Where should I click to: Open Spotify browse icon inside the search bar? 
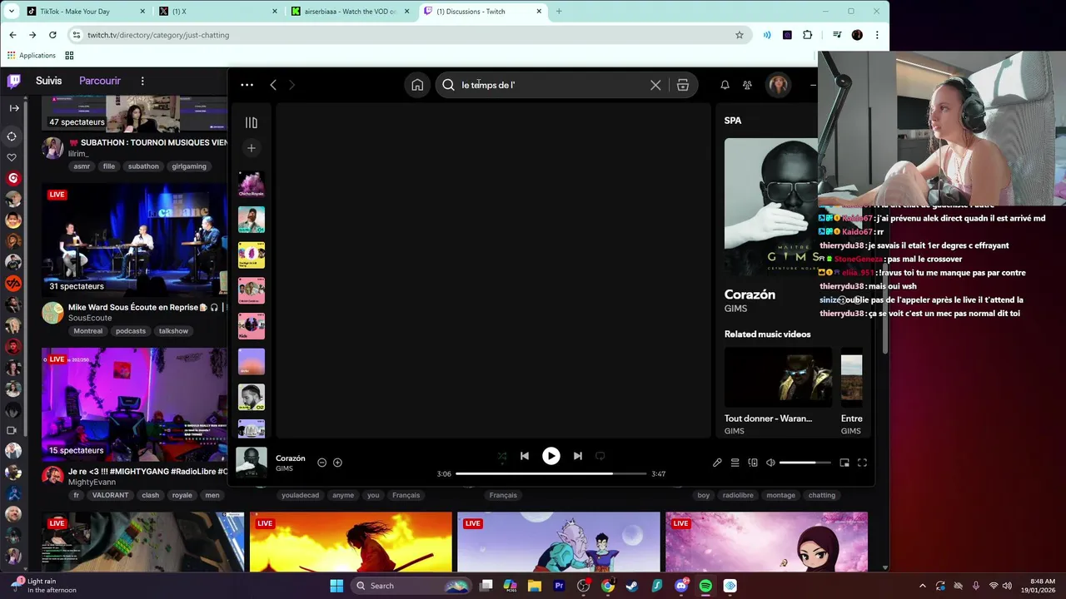[683, 85]
